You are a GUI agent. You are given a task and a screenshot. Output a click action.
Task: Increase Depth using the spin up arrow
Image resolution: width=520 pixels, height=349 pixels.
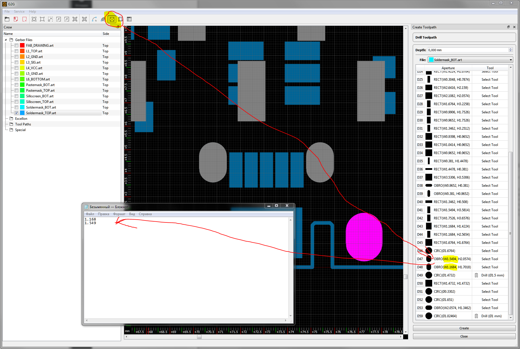click(x=511, y=49)
